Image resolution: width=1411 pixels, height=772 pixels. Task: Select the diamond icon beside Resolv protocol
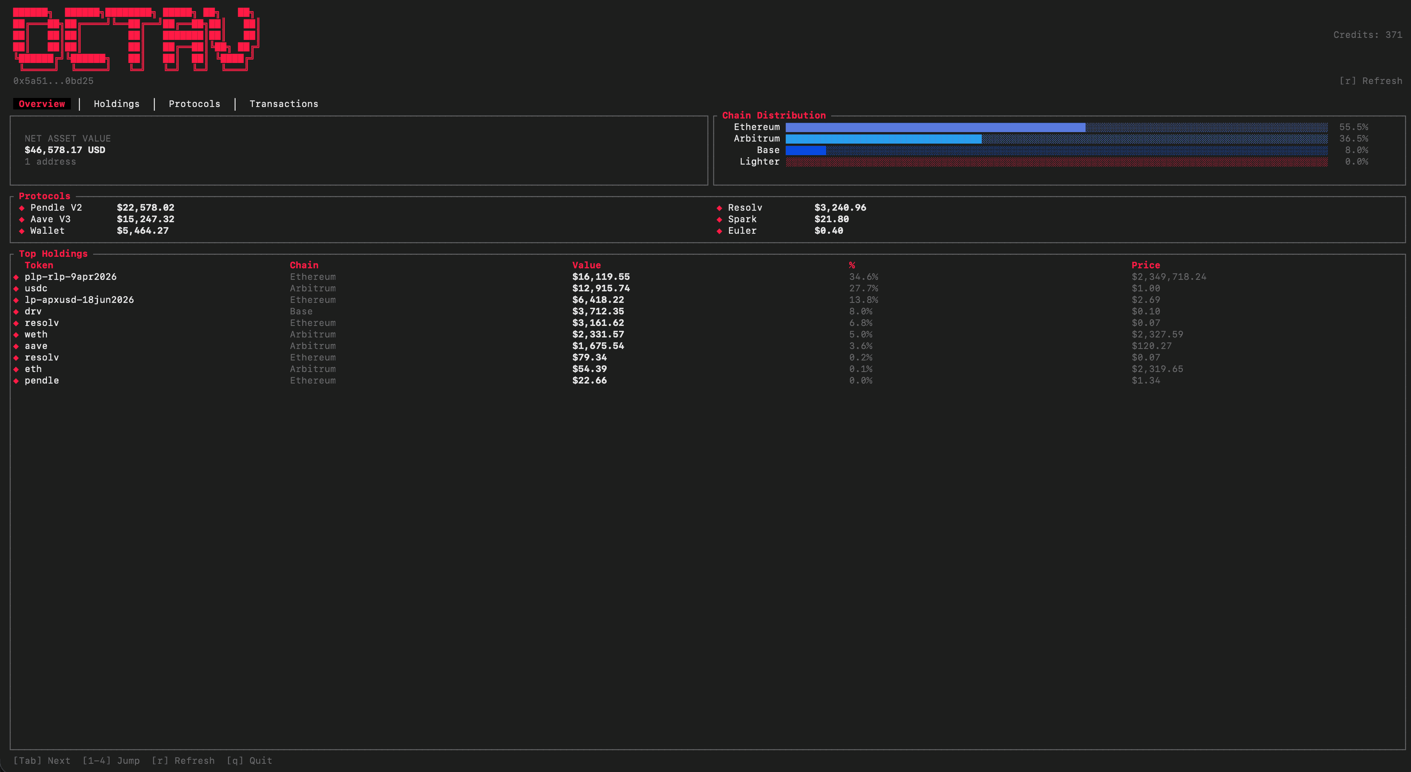click(x=719, y=207)
